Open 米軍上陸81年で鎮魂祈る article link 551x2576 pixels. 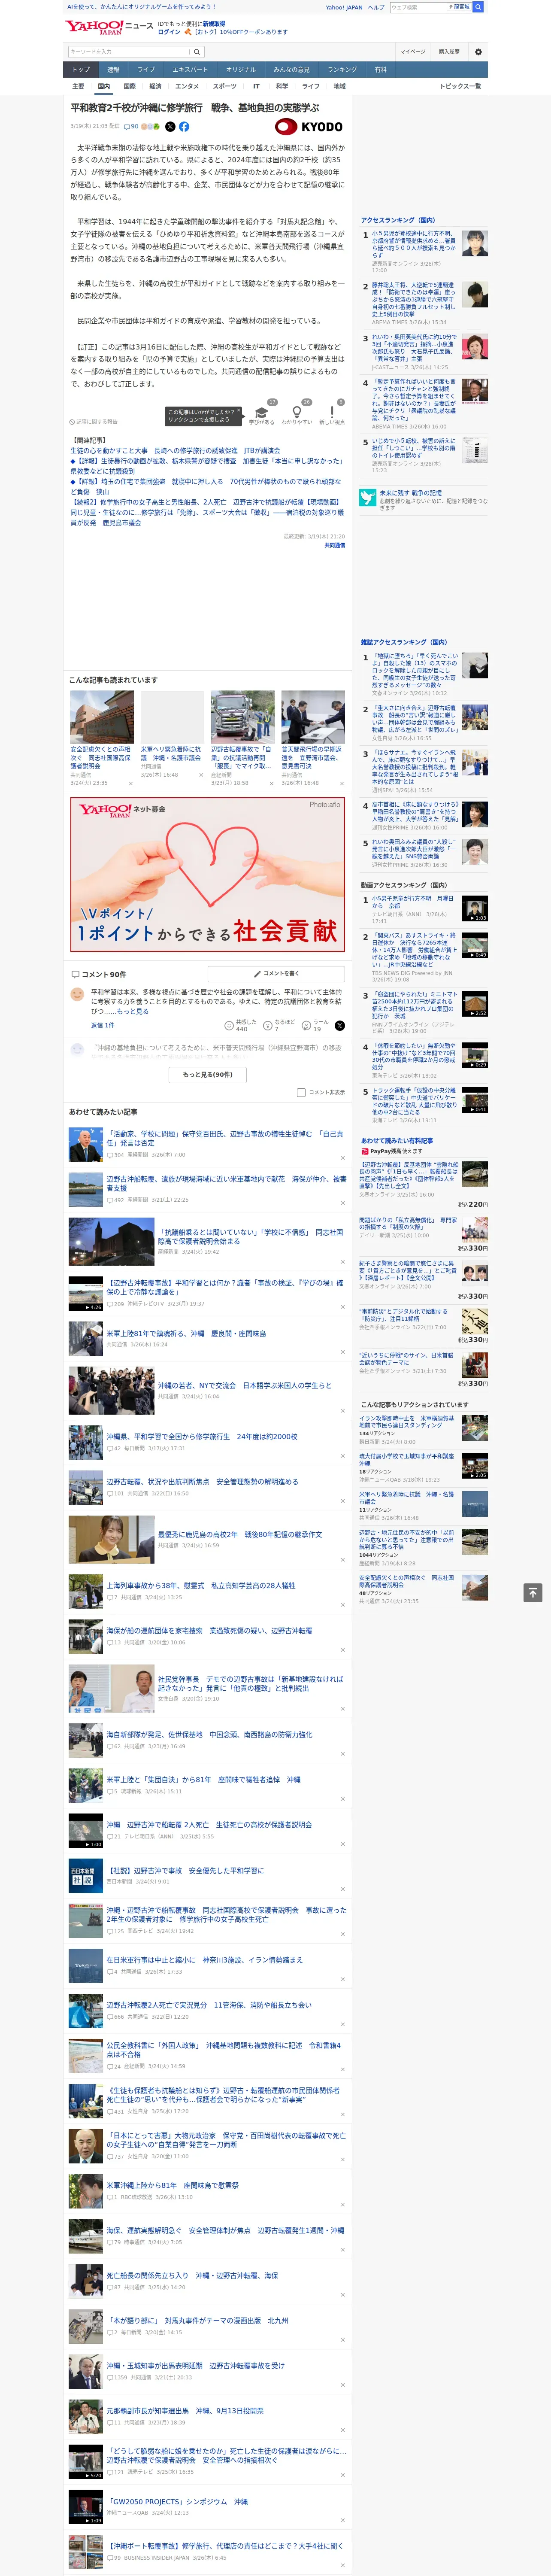click(186, 1333)
